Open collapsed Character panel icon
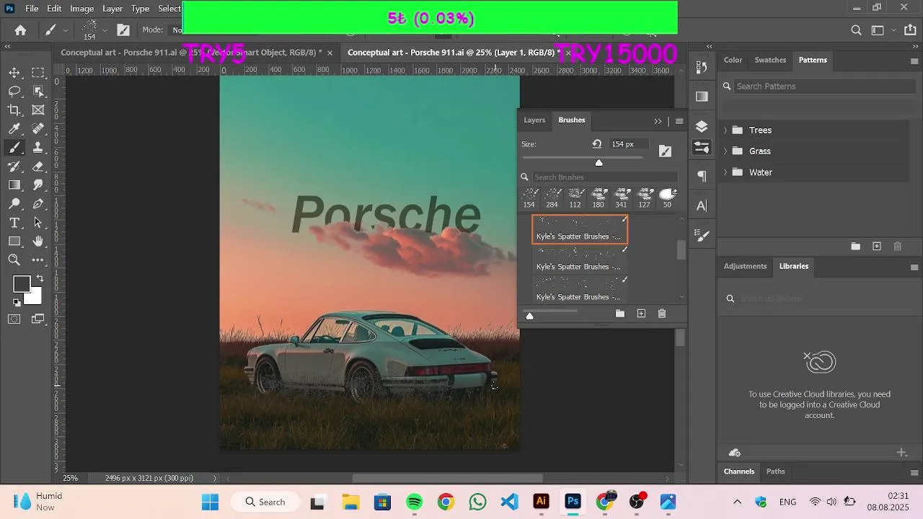 [702, 206]
